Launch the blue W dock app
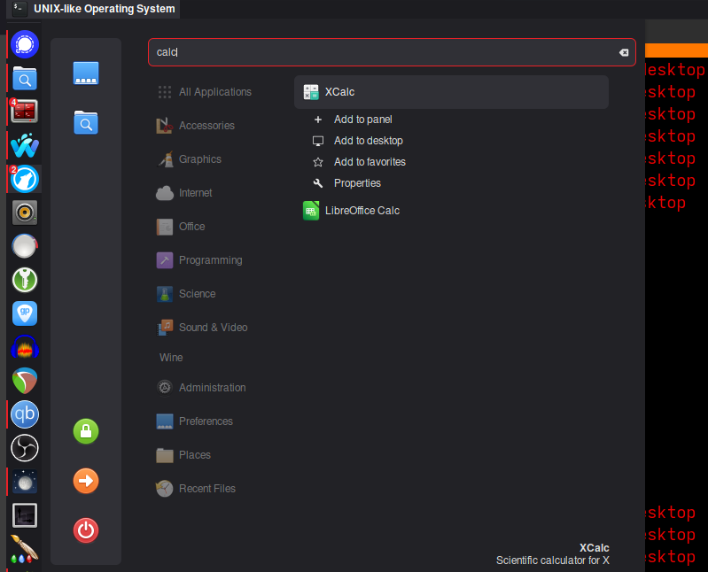 [x=25, y=145]
